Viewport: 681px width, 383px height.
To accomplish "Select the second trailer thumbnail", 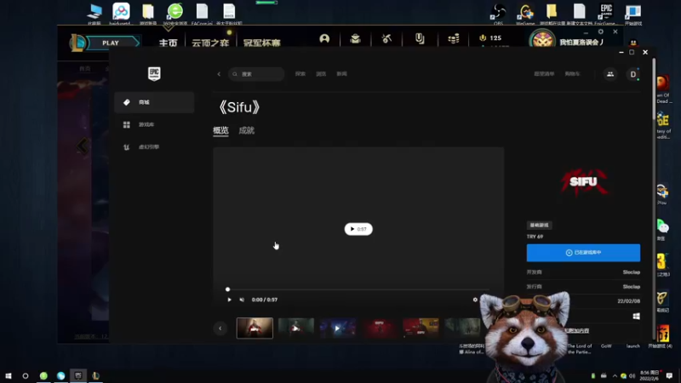I will click(x=295, y=328).
